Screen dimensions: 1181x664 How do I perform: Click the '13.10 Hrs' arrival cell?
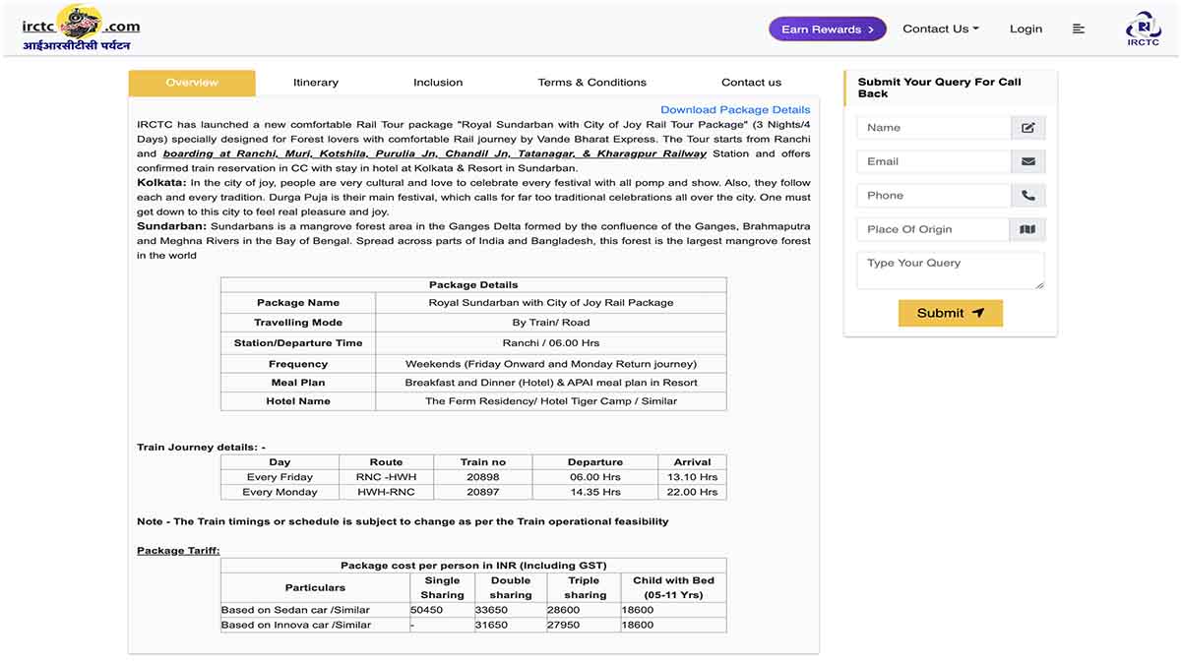tap(693, 477)
